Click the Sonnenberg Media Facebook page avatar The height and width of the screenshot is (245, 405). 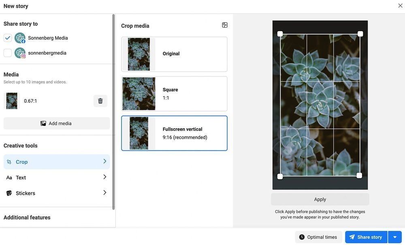[x=20, y=38]
